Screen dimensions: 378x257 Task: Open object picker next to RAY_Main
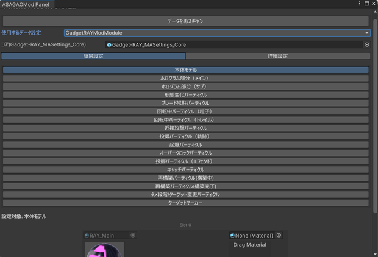pyautogui.click(x=133, y=235)
